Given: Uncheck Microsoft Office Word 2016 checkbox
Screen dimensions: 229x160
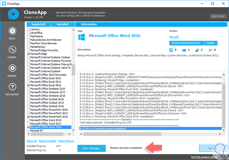Looking at the screenshot, I should [x=28, y=127].
